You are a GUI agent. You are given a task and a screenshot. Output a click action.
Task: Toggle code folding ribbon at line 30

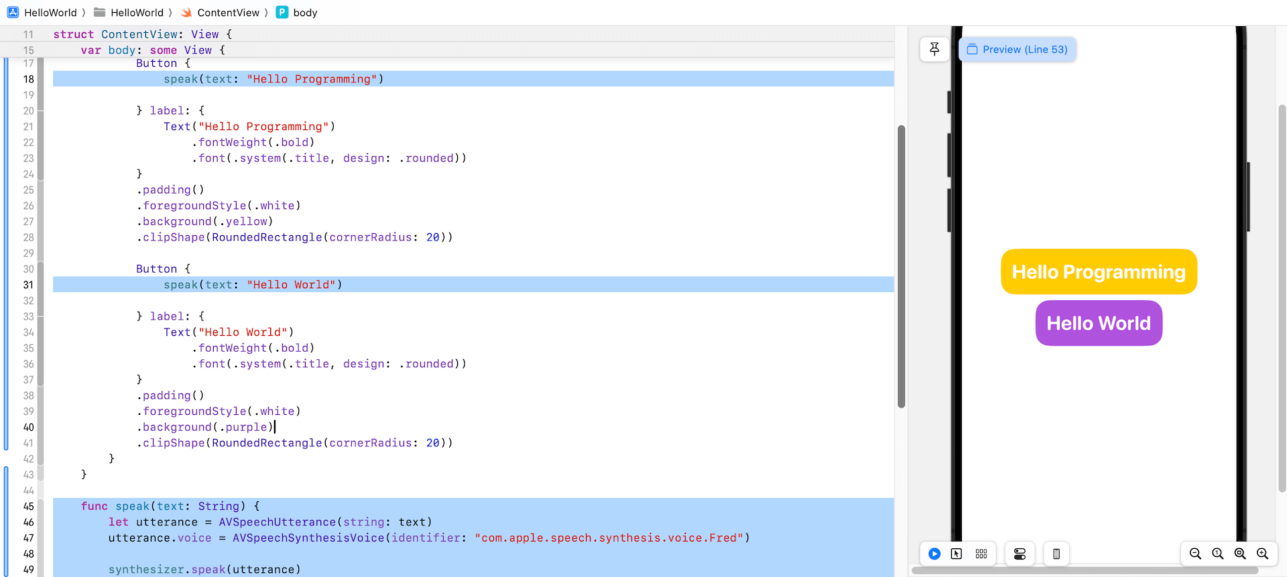pyautogui.click(x=40, y=269)
